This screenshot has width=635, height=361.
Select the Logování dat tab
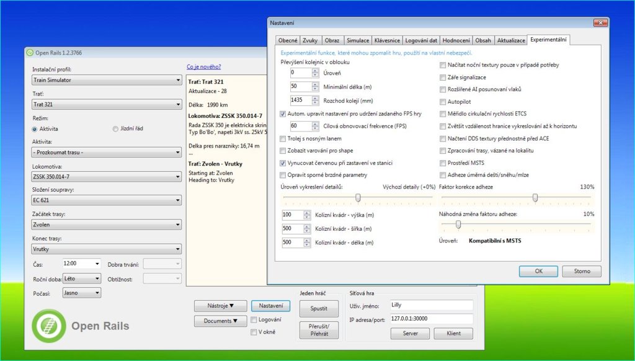421,40
